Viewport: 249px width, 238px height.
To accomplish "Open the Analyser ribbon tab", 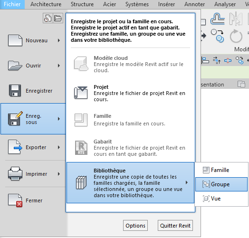I will pos(225,4).
